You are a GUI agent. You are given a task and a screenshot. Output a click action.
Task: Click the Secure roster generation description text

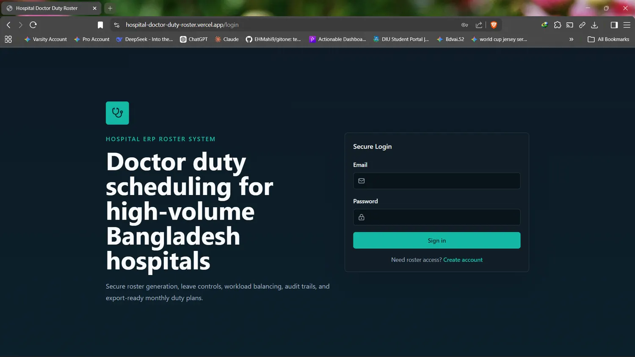click(218, 292)
